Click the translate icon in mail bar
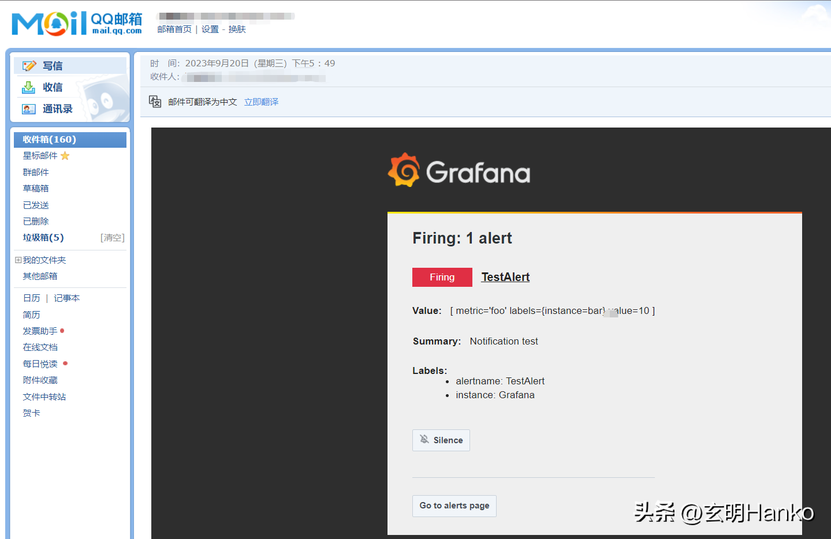Image resolution: width=831 pixels, height=539 pixels. 155,102
